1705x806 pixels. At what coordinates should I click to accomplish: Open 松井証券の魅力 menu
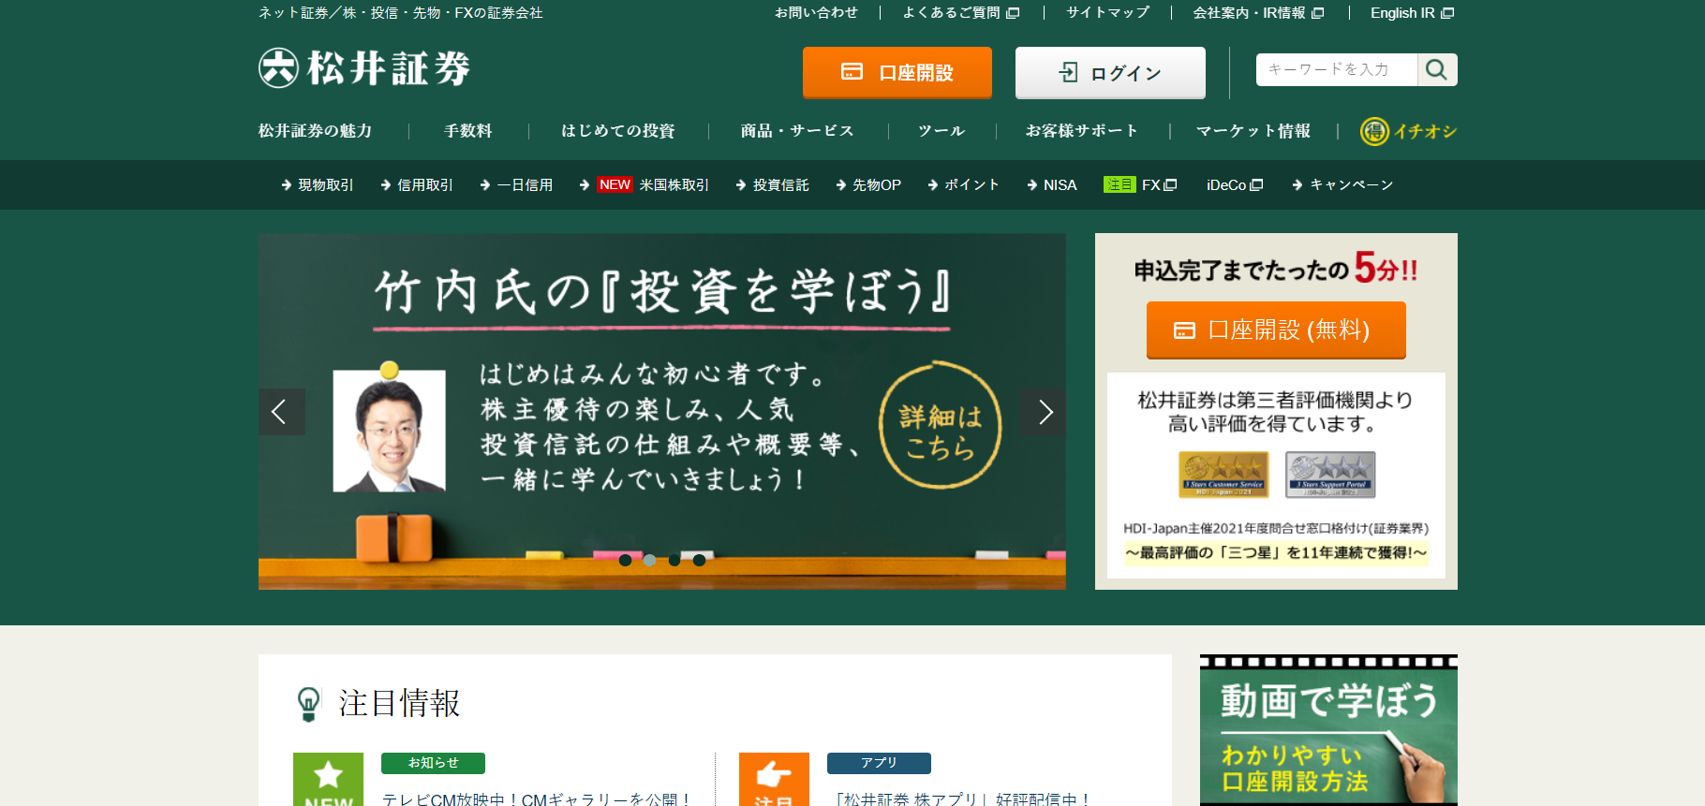point(315,131)
